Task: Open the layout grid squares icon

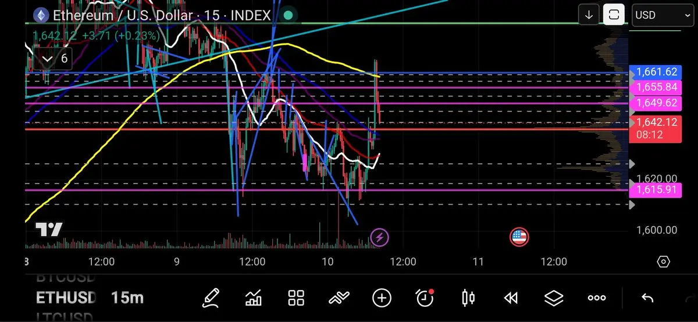Action: coord(297,298)
